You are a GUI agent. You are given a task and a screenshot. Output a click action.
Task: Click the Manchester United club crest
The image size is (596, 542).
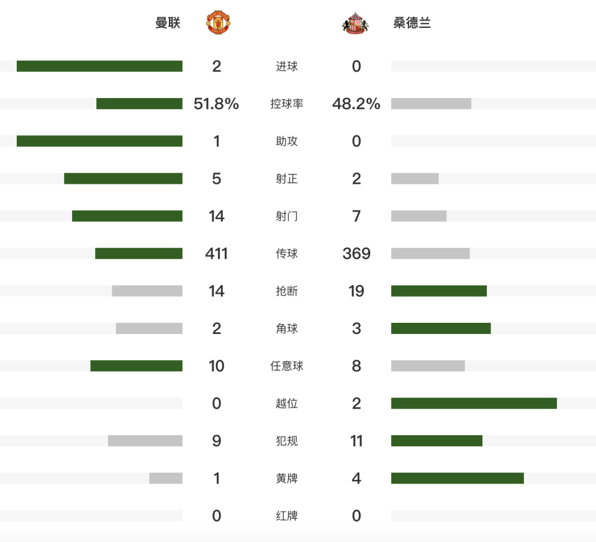click(x=218, y=23)
